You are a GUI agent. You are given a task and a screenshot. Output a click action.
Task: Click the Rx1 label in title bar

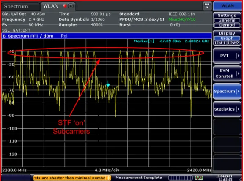tap(64, 36)
